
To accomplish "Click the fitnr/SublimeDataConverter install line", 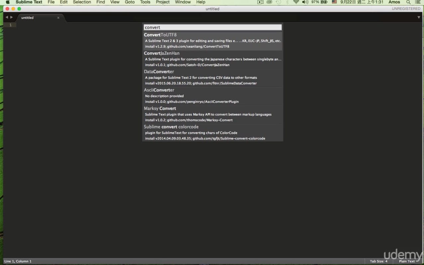I will pyautogui.click(x=201, y=83).
